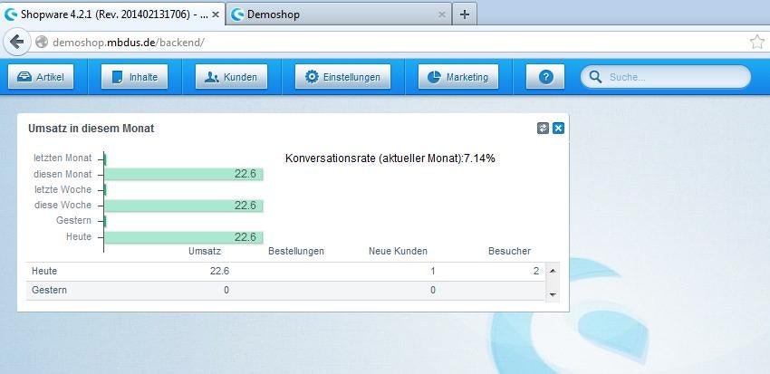
Task: Refresh the Umsatz widget
Action: pyautogui.click(x=543, y=128)
